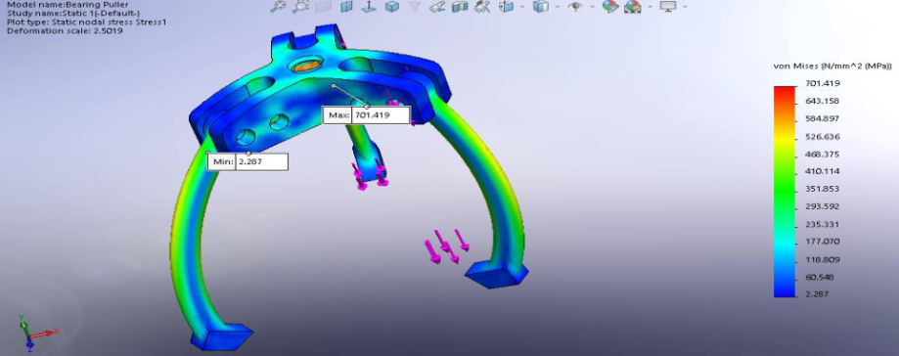Click the Display Style cube icon
The width and height of the screenshot is (899, 356).
pyautogui.click(x=540, y=7)
